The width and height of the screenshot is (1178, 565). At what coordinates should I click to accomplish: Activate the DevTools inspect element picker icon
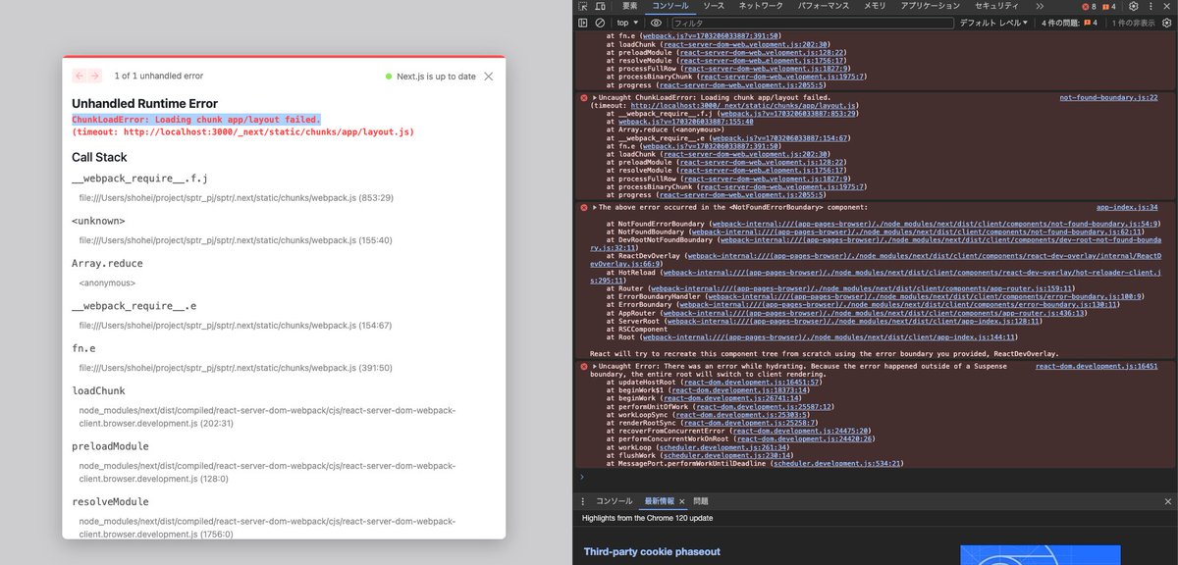[583, 6]
